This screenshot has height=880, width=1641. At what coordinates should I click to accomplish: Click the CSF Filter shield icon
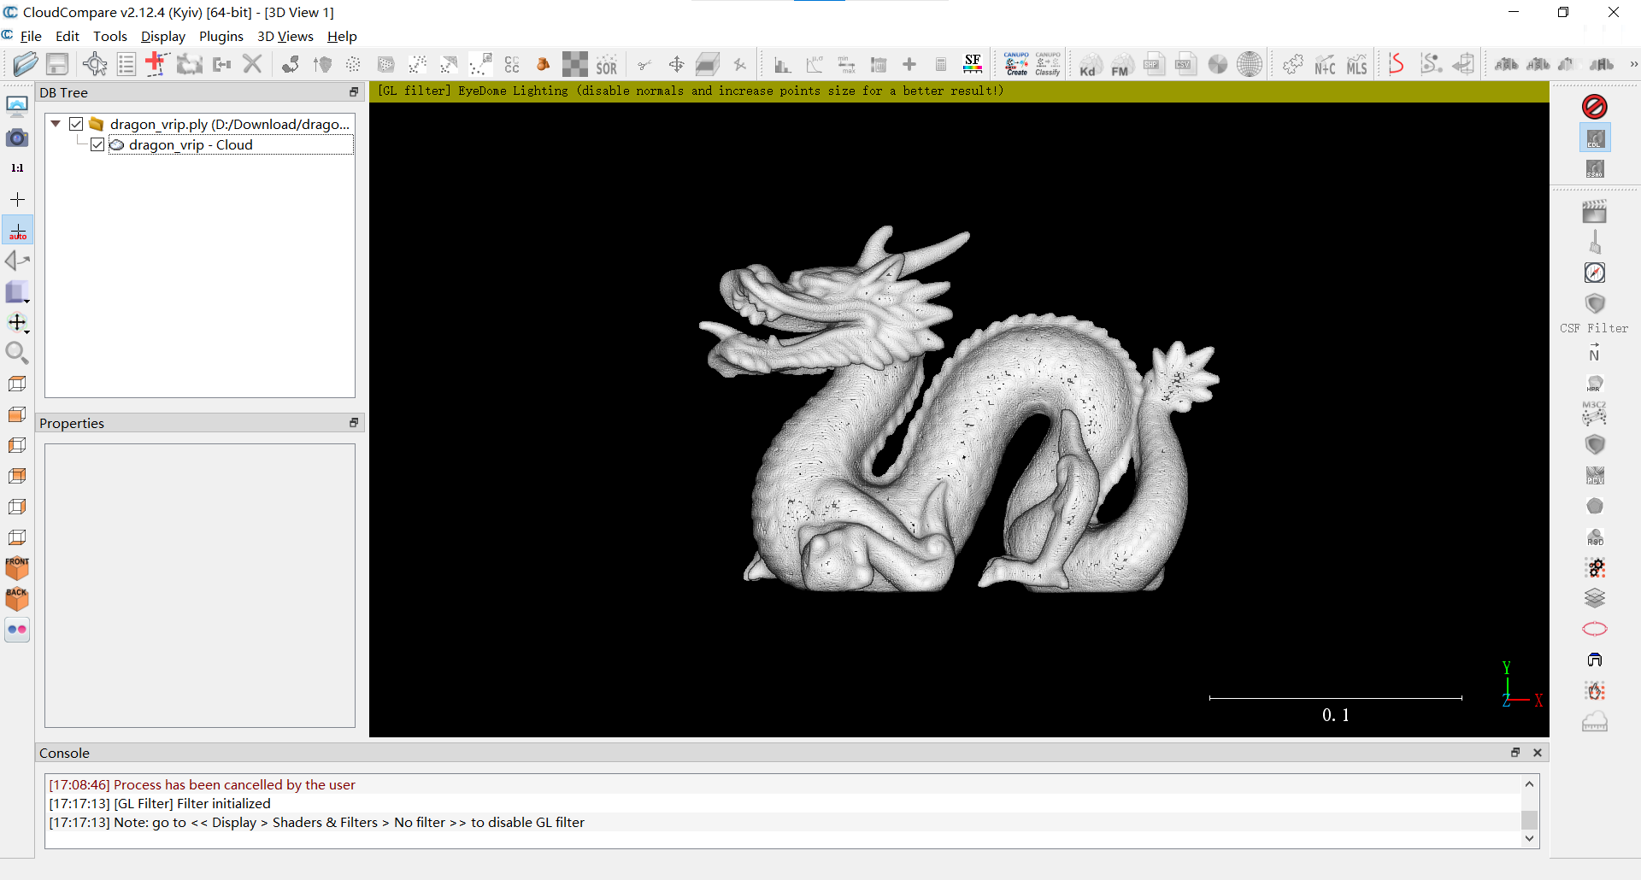(1595, 304)
